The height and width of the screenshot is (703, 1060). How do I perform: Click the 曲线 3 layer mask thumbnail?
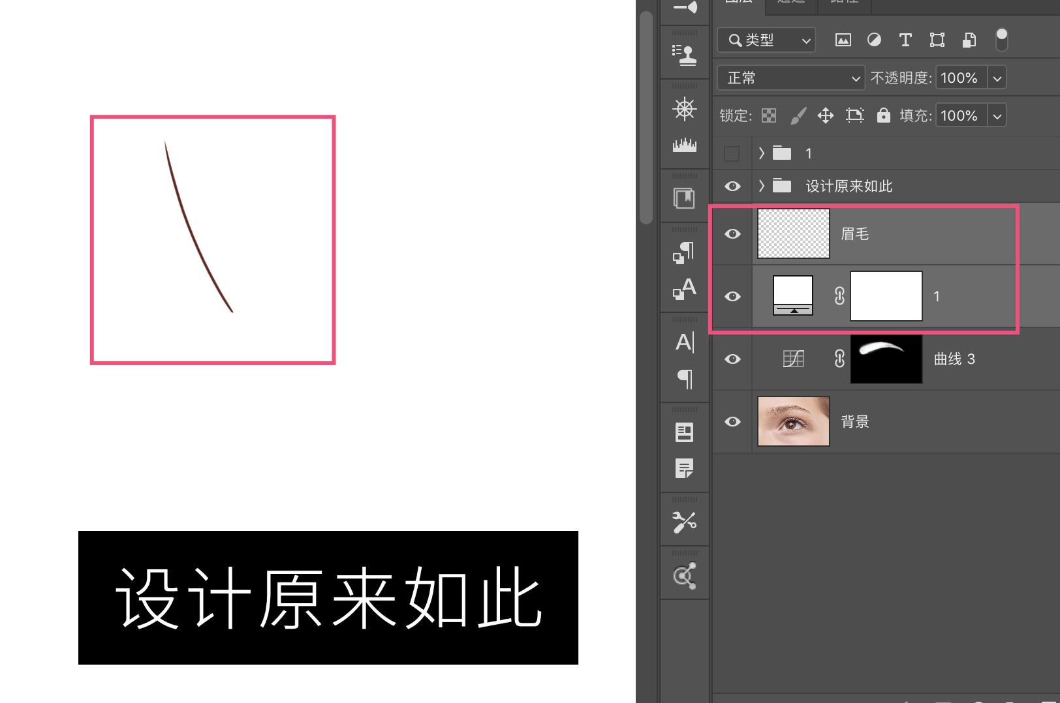(886, 359)
